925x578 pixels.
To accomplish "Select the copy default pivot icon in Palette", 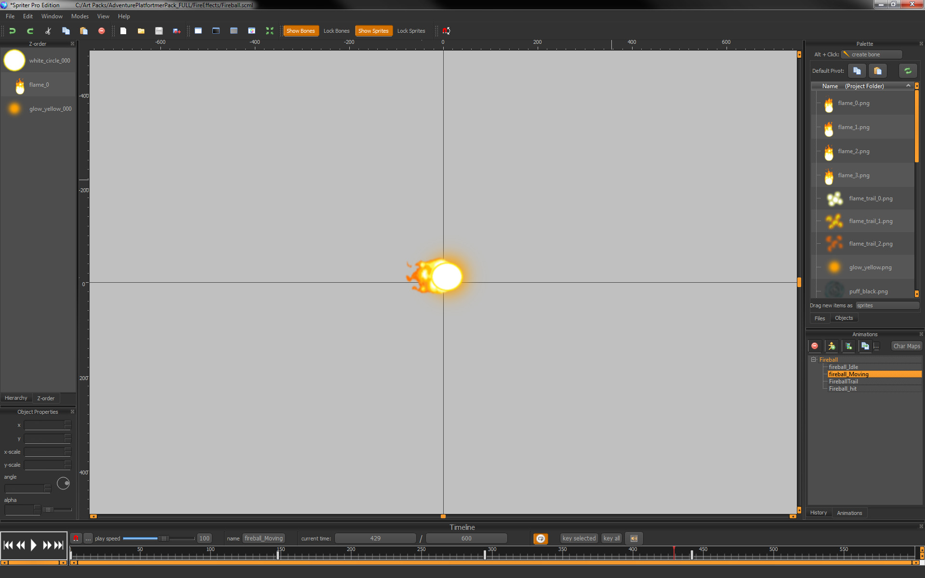I will pos(856,70).
